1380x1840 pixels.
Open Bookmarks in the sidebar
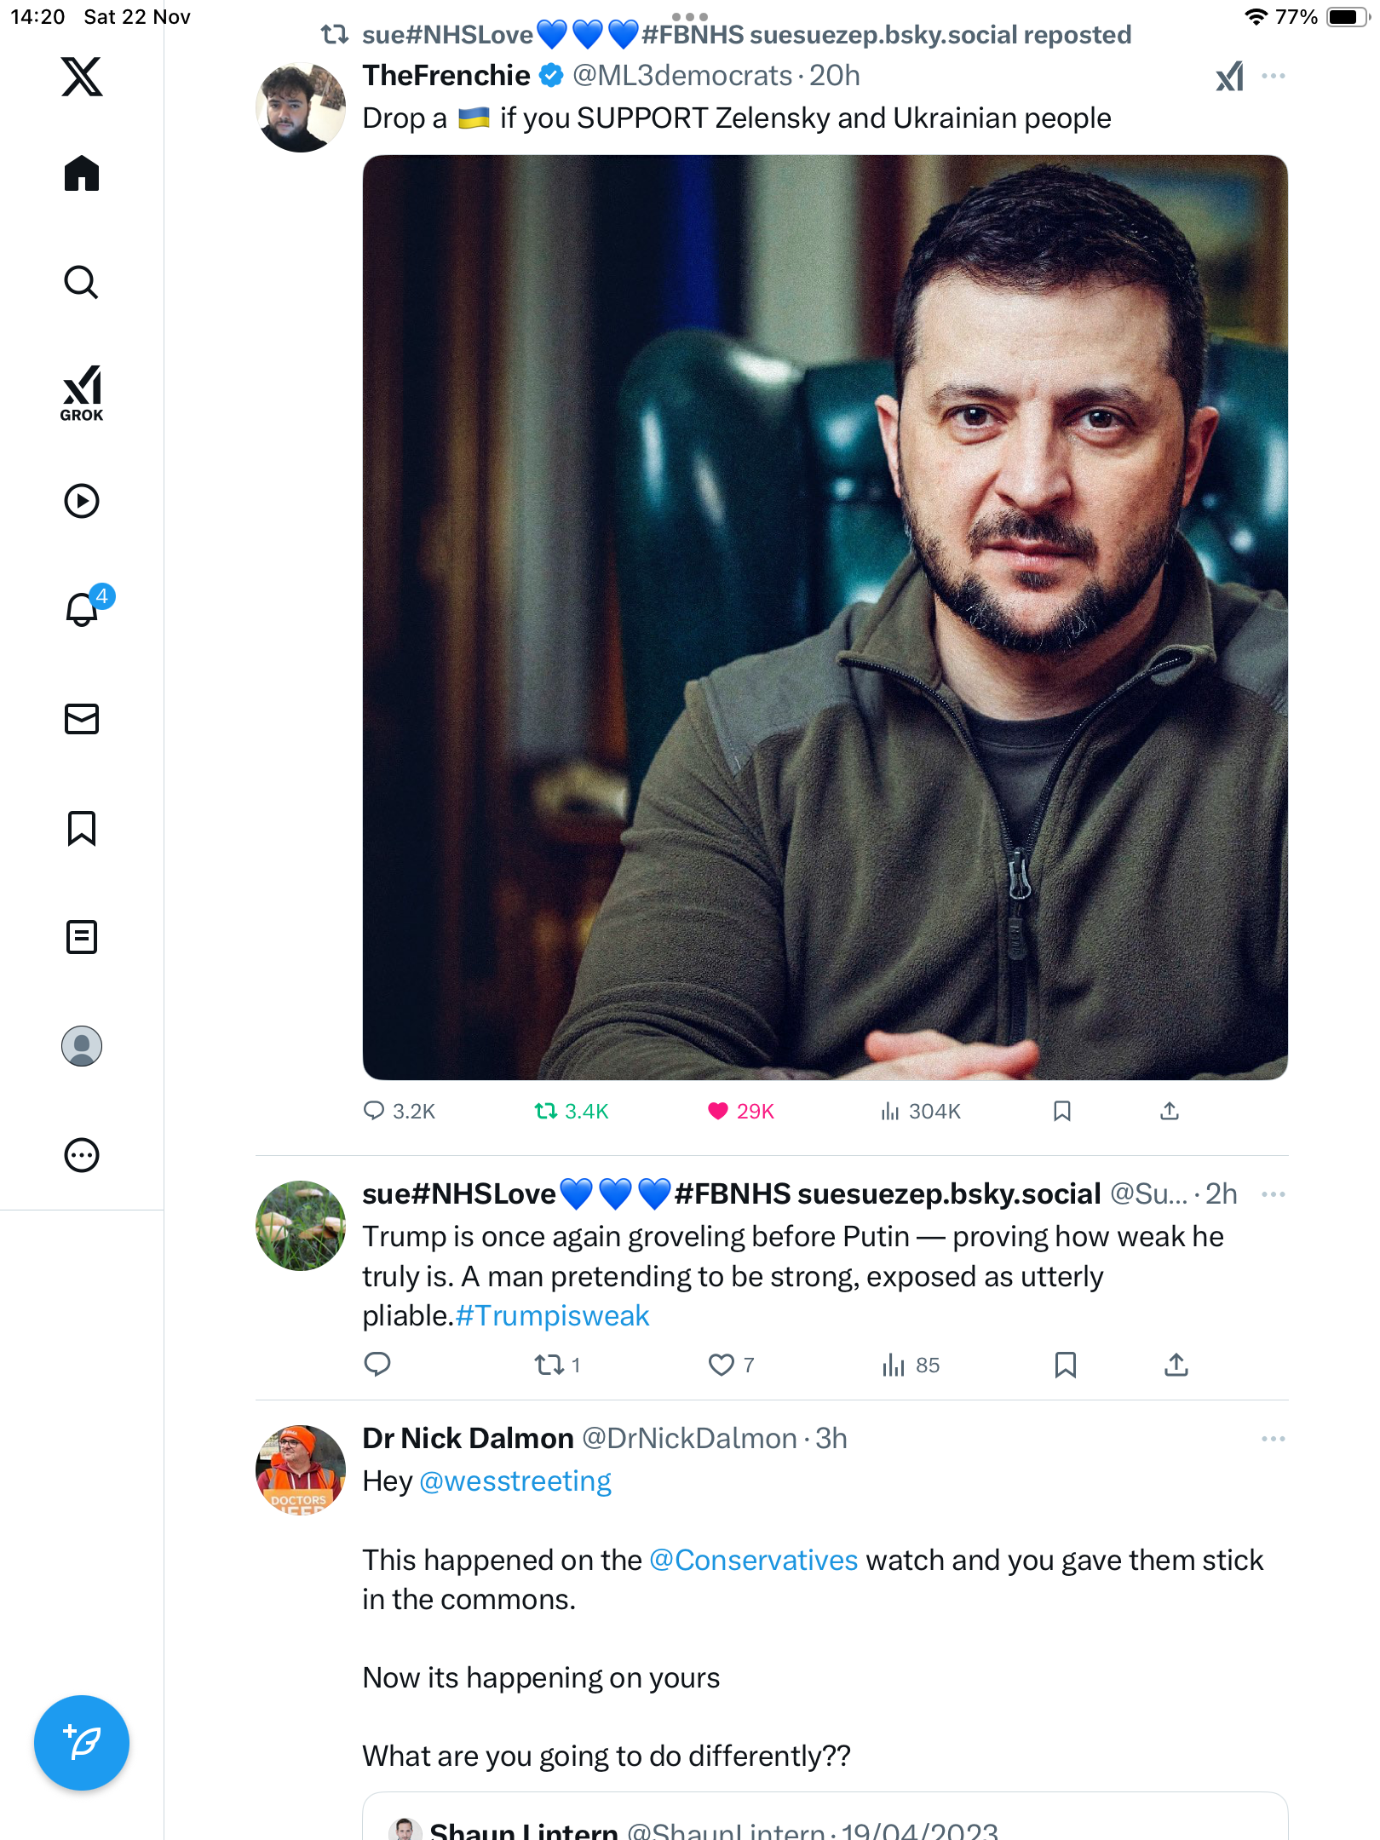(x=82, y=828)
